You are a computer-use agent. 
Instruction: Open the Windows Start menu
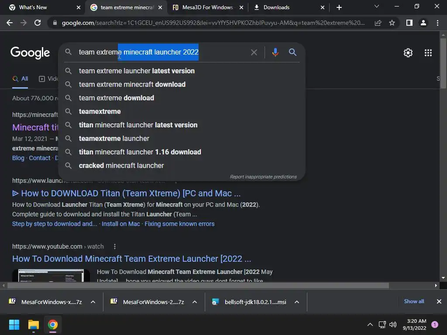[14, 325]
